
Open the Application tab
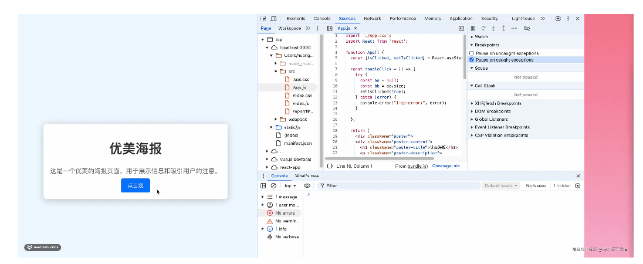tap(461, 18)
